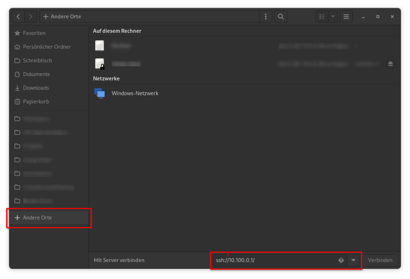Click the Netzwerke heading

click(107, 79)
